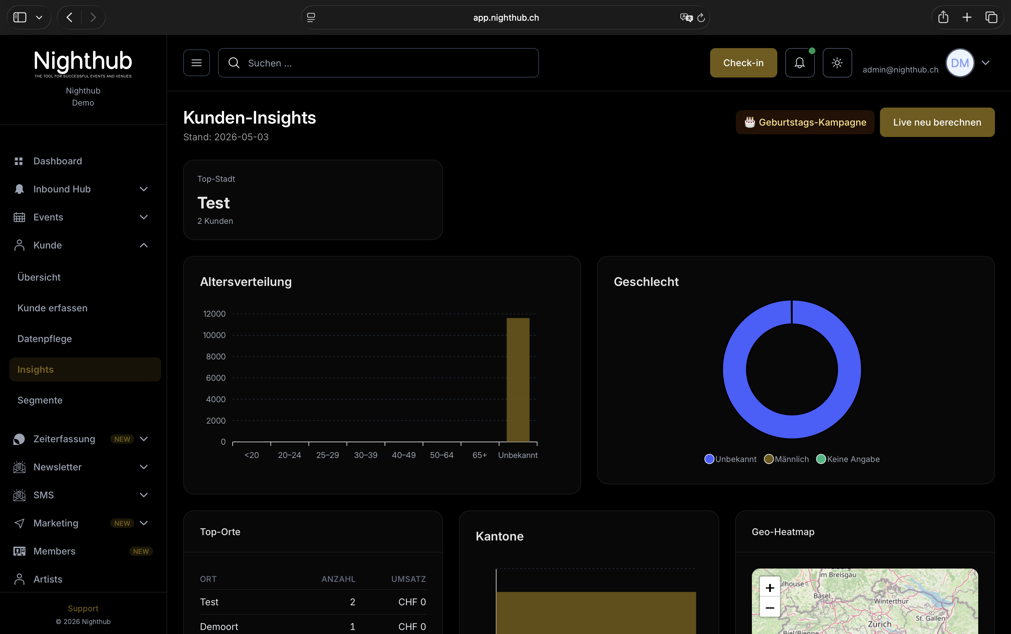Screen dimensions: 1011x634
Task: Open a new browser tab
Action: [x=967, y=17]
